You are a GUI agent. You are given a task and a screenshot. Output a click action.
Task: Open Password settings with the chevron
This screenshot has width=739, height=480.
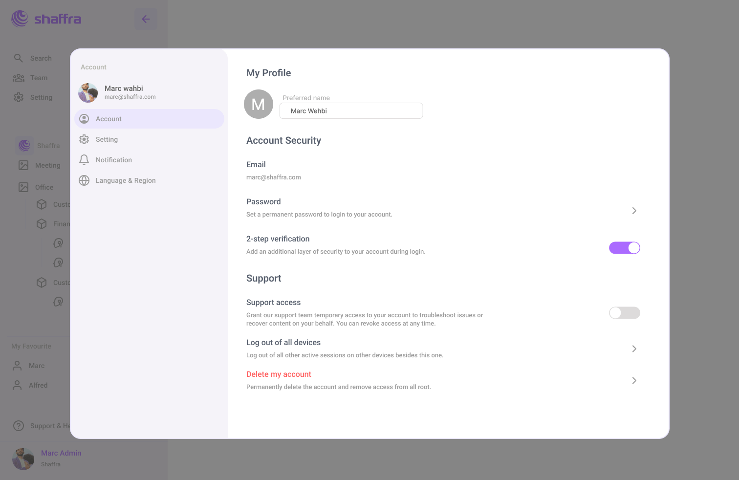(634, 211)
